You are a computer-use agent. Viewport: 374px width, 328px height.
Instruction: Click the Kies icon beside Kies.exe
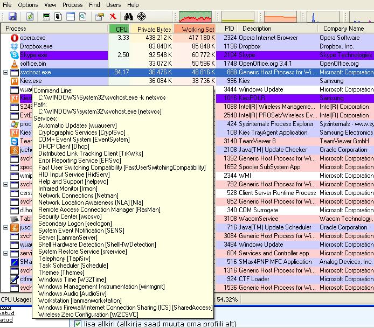click(x=15, y=81)
